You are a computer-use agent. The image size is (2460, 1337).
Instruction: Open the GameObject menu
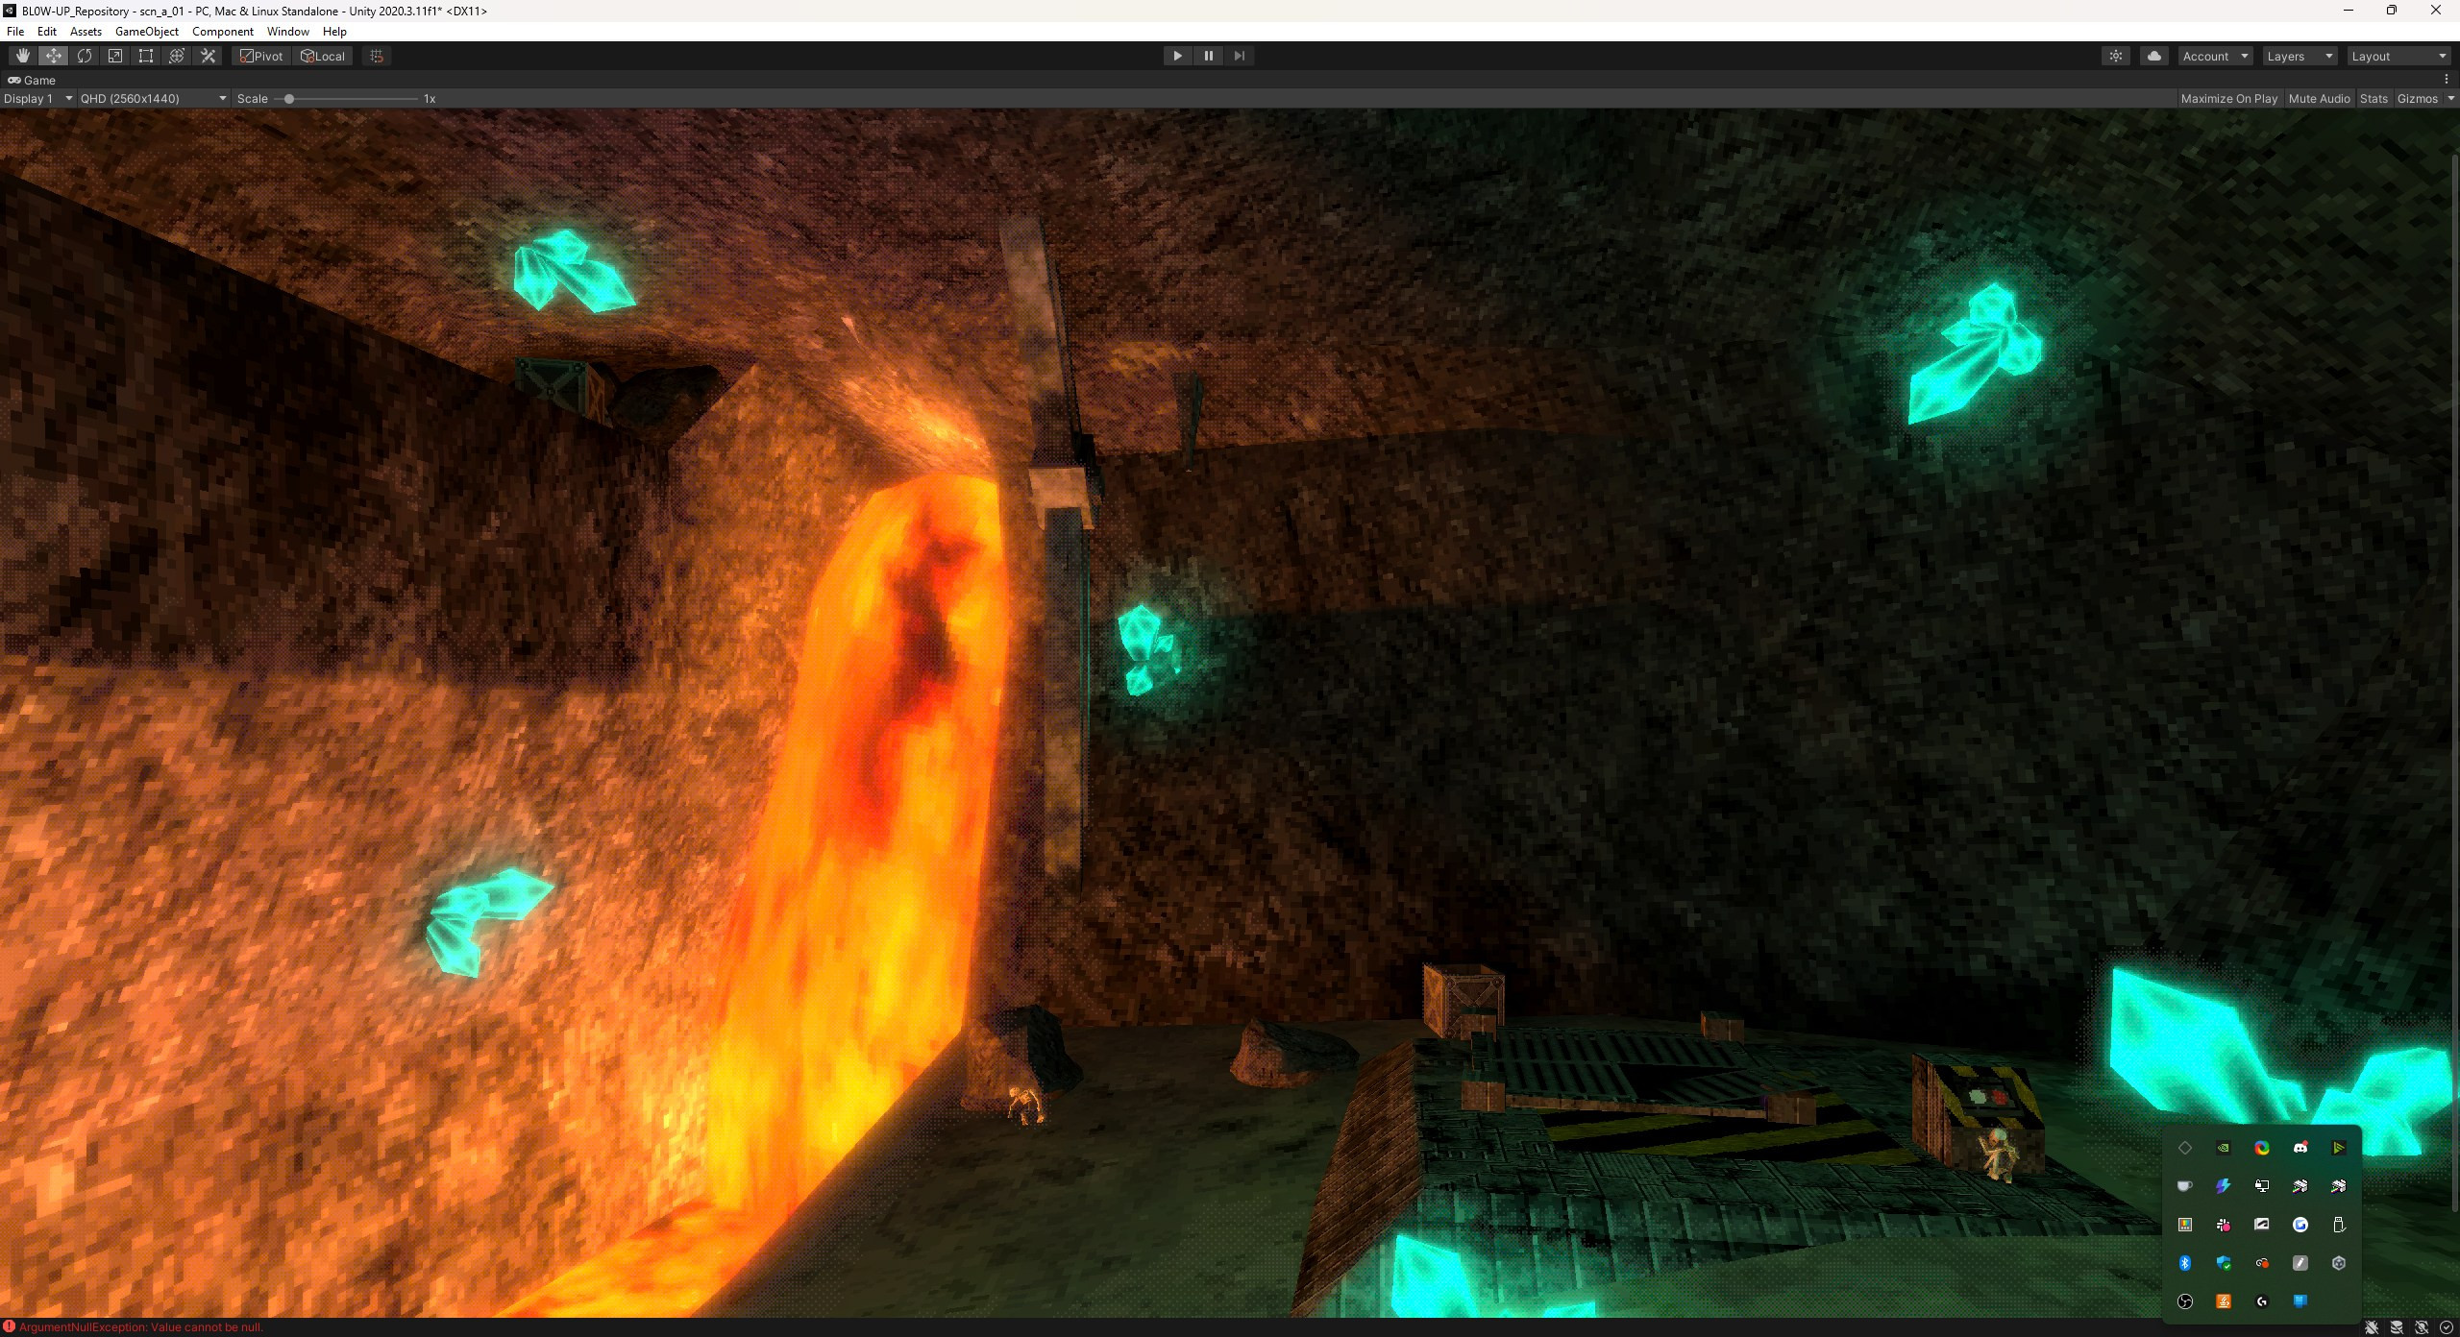coord(146,31)
